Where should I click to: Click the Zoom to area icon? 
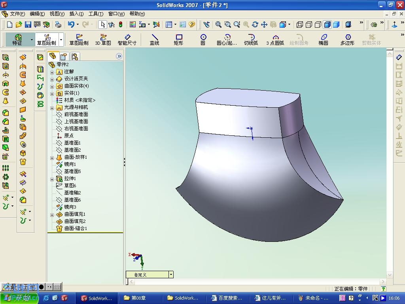click(x=227, y=25)
